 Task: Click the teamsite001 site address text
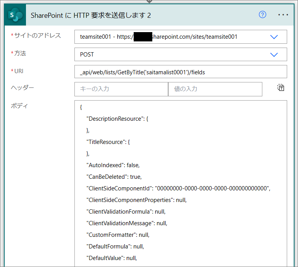click(158, 37)
